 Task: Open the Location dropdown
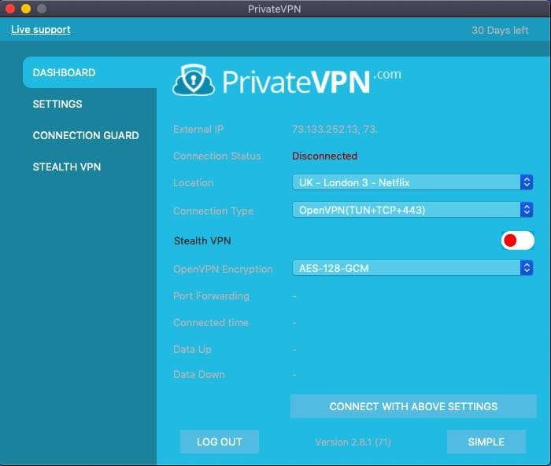click(x=412, y=182)
